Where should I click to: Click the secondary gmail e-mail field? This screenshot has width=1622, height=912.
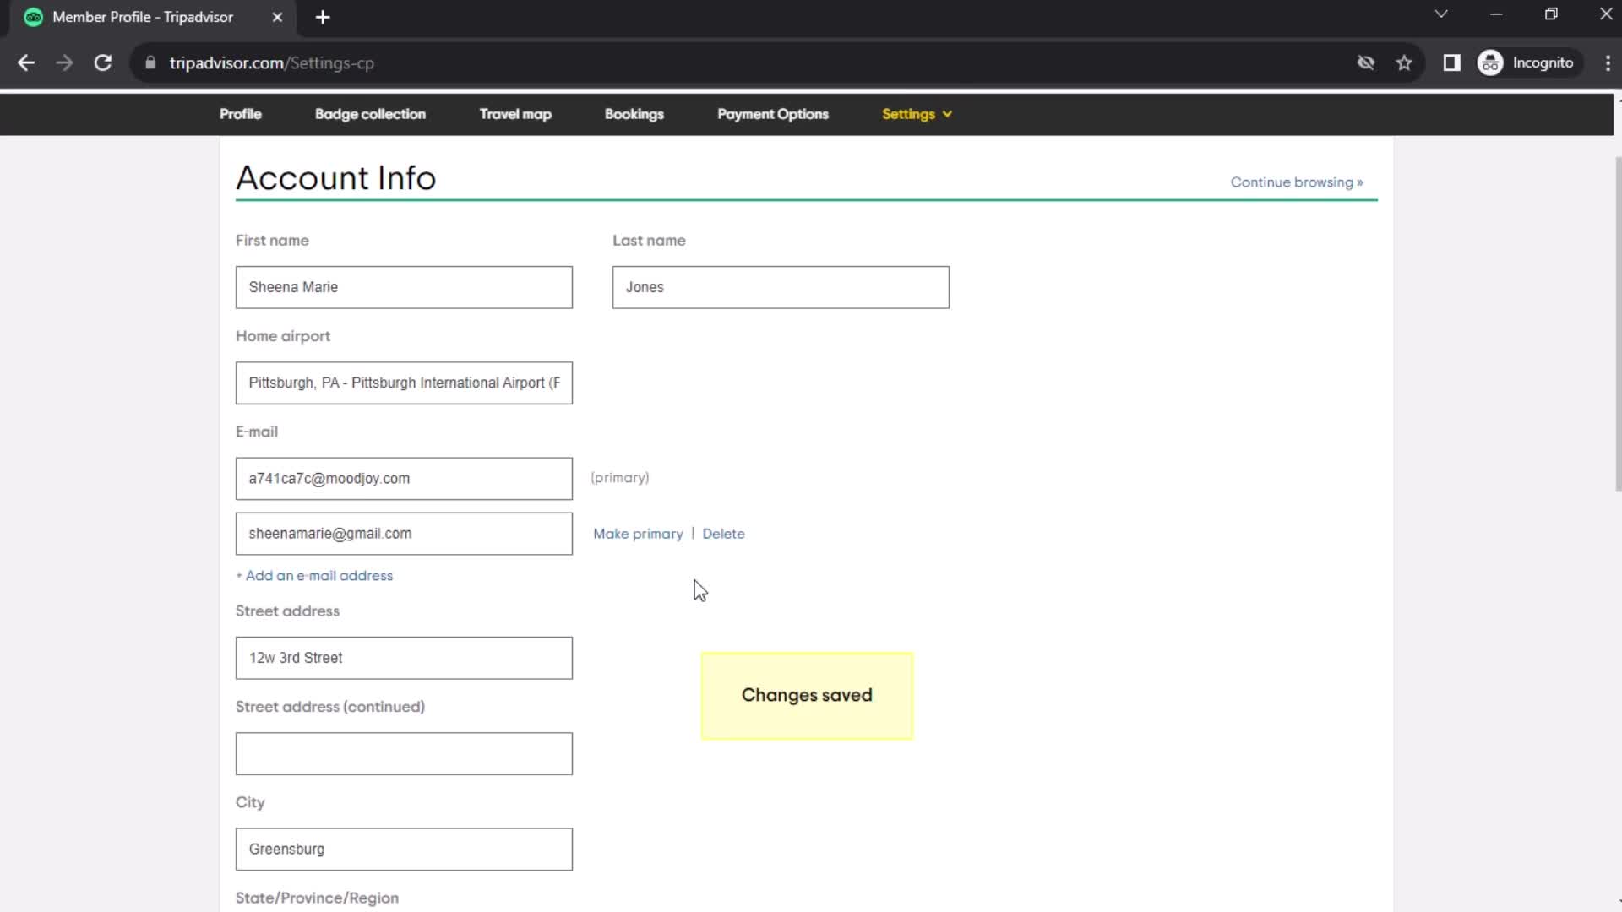404,534
